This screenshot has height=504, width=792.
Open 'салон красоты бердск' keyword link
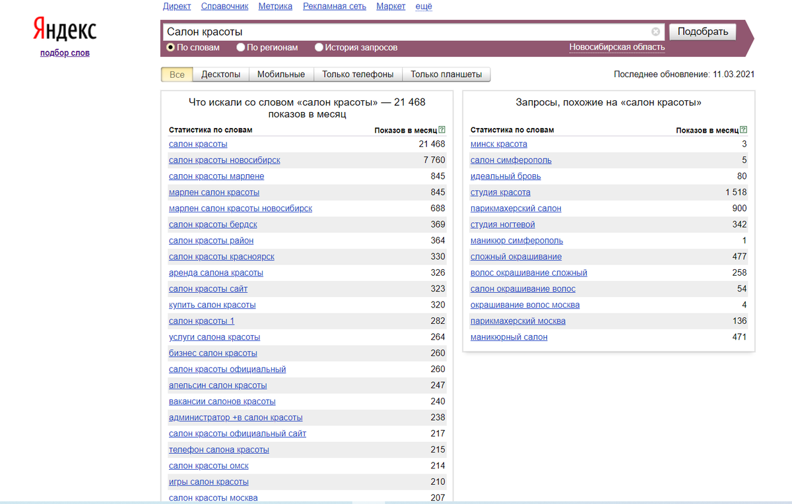click(x=213, y=224)
